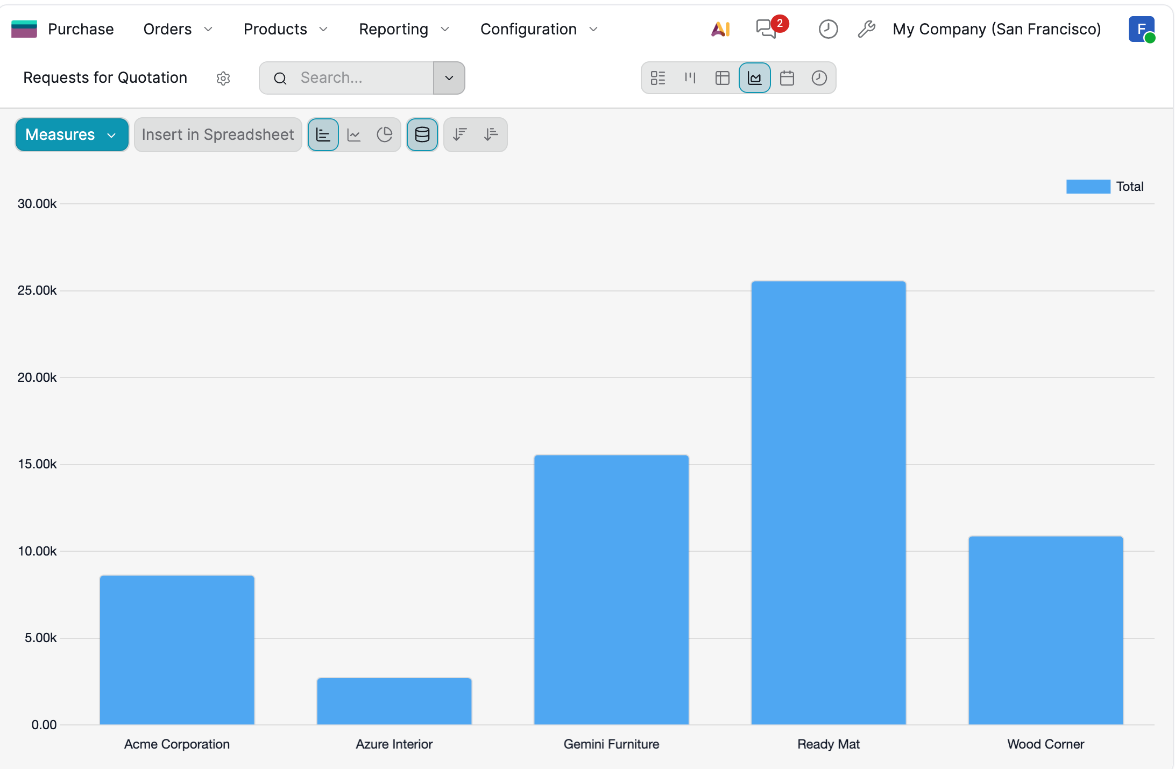The image size is (1175, 769).
Task: Click Insert in Spreadsheet button
Action: point(218,134)
